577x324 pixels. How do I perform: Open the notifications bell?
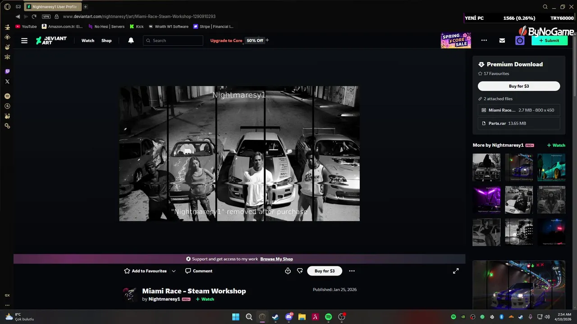point(131,40)
